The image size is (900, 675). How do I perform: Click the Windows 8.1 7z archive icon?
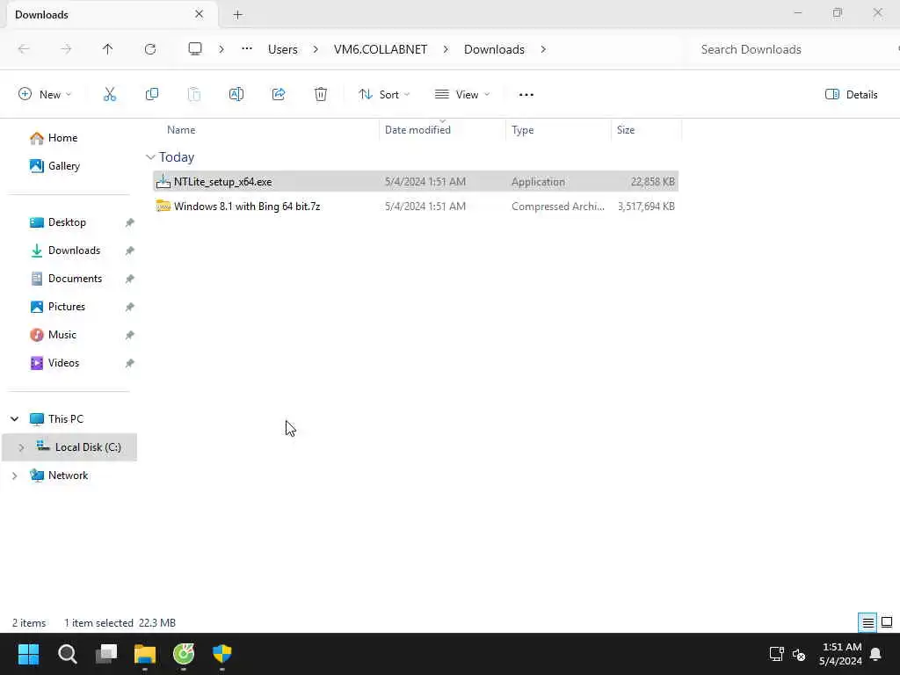[x=163, y=206]
